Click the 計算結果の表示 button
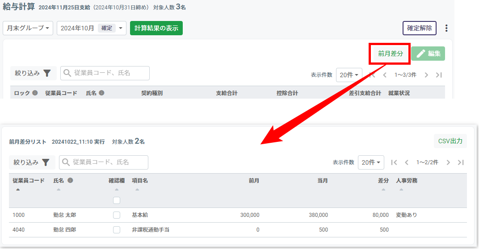The image size is (479, 249). [x=156, y=28]
